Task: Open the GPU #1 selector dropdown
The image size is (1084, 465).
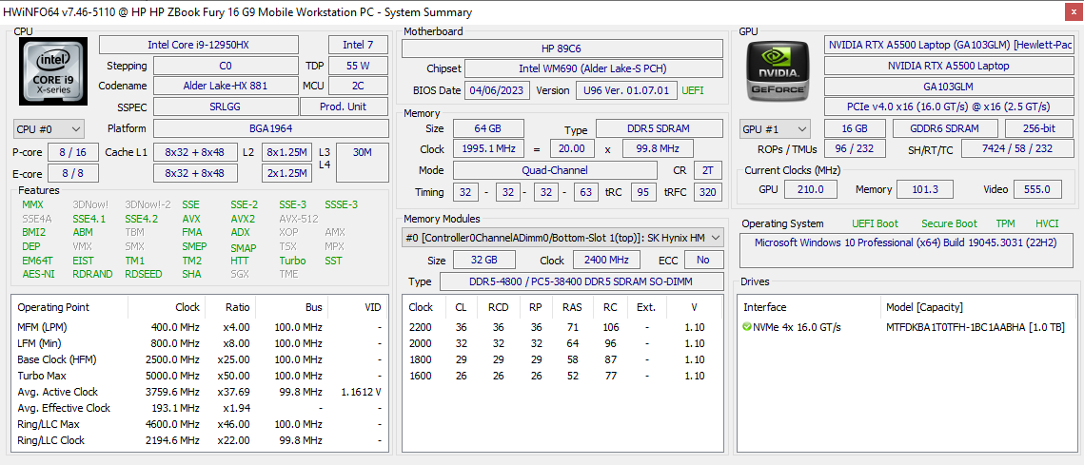Action: pos(775,129)
